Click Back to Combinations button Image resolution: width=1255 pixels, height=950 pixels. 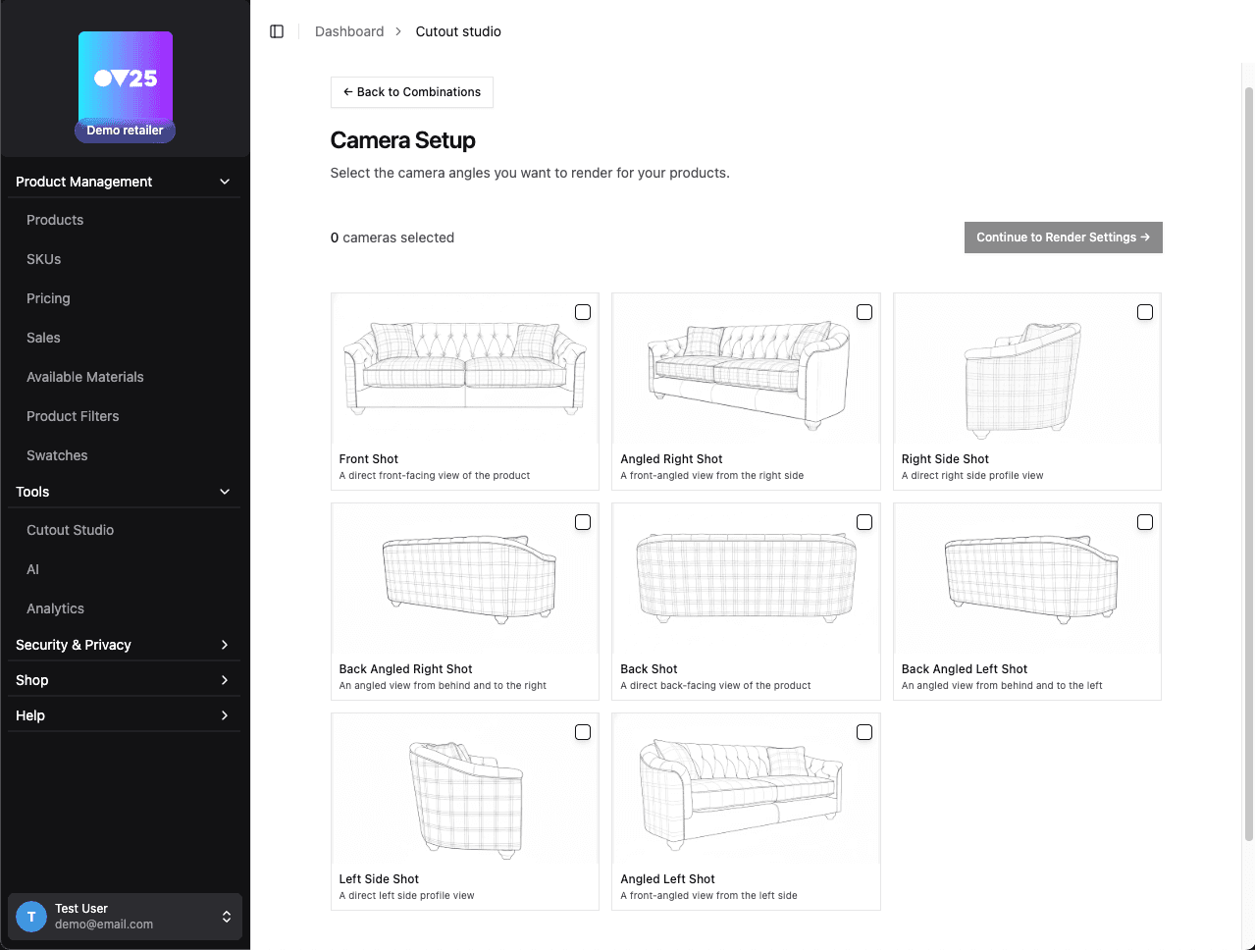tap(412, 92)
